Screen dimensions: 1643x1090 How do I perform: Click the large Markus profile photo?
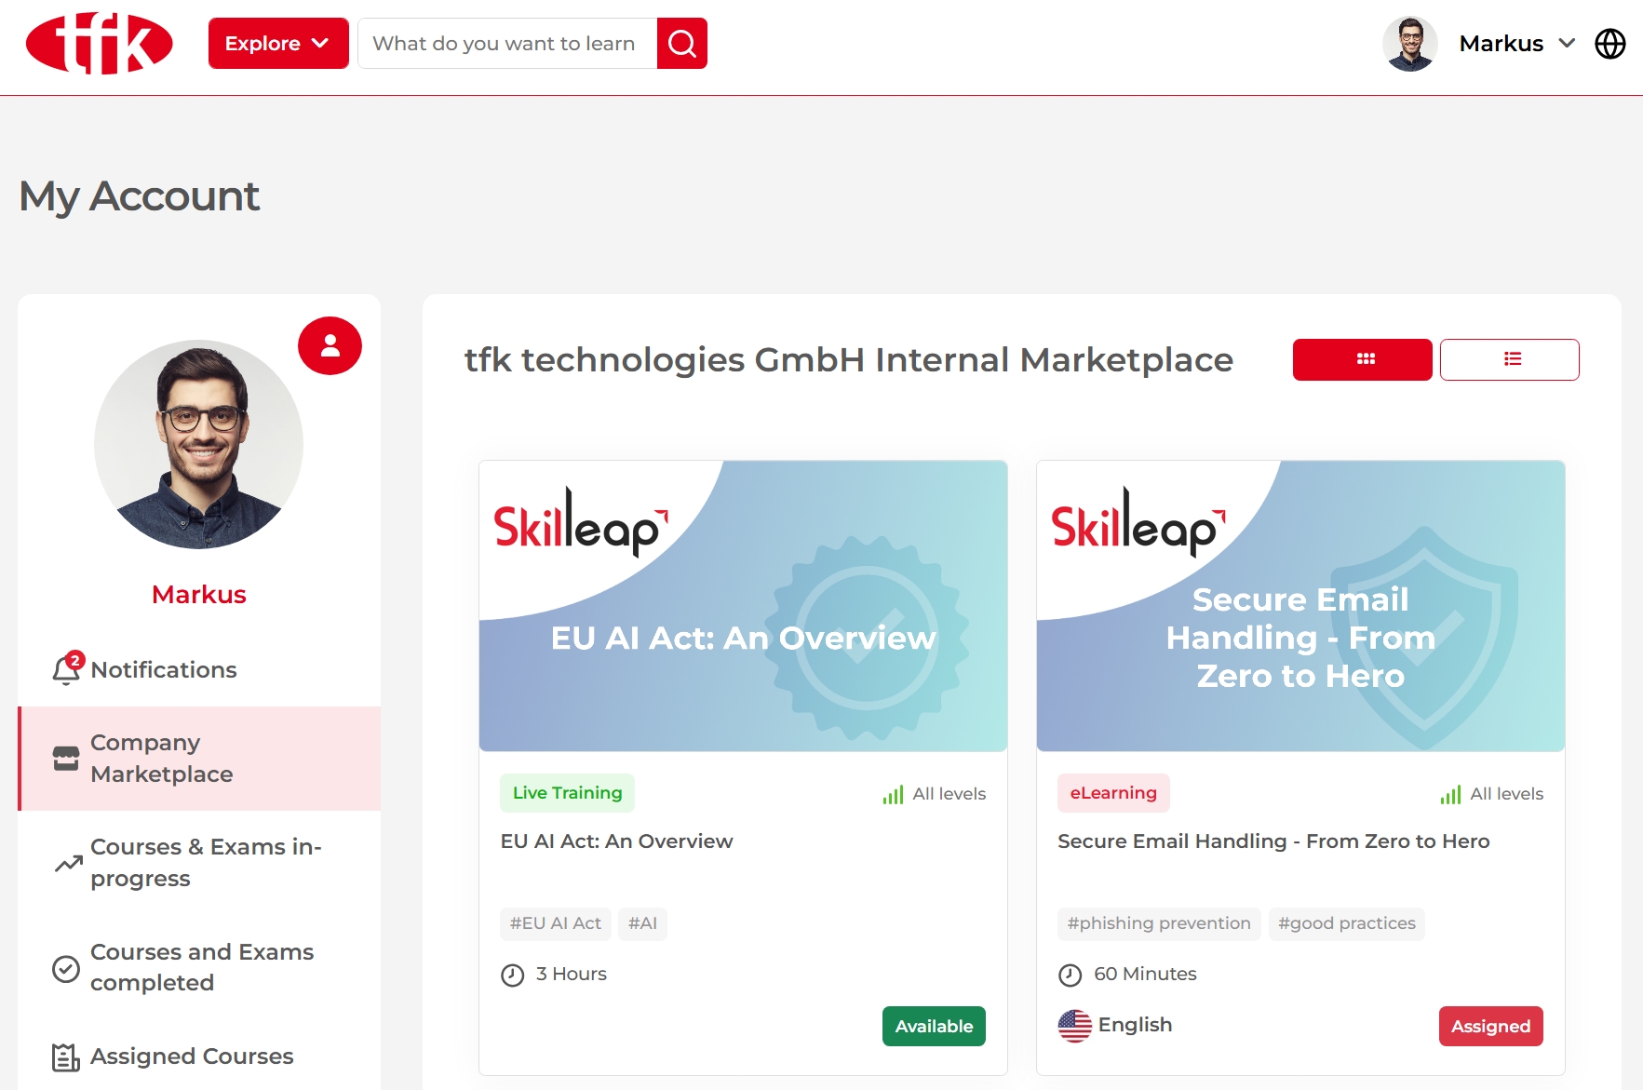198,444
